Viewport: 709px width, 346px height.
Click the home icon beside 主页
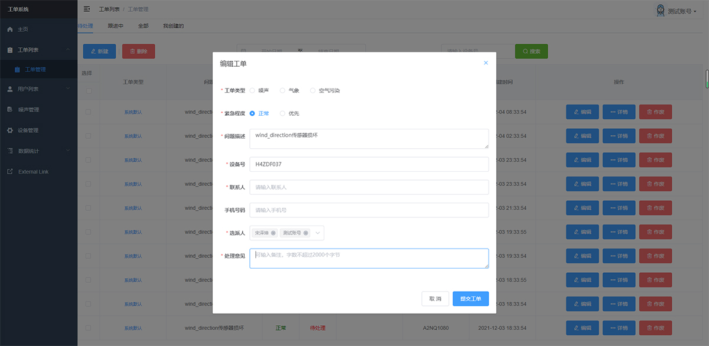pyautogui.click(x=10, y=29)
